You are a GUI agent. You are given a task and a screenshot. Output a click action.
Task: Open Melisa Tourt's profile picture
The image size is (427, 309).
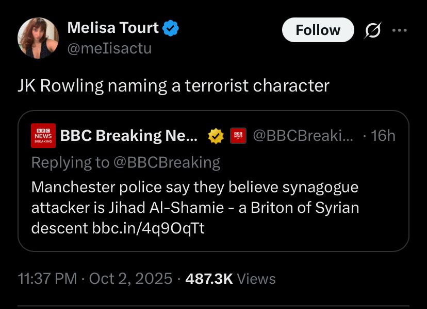point(38,38)
